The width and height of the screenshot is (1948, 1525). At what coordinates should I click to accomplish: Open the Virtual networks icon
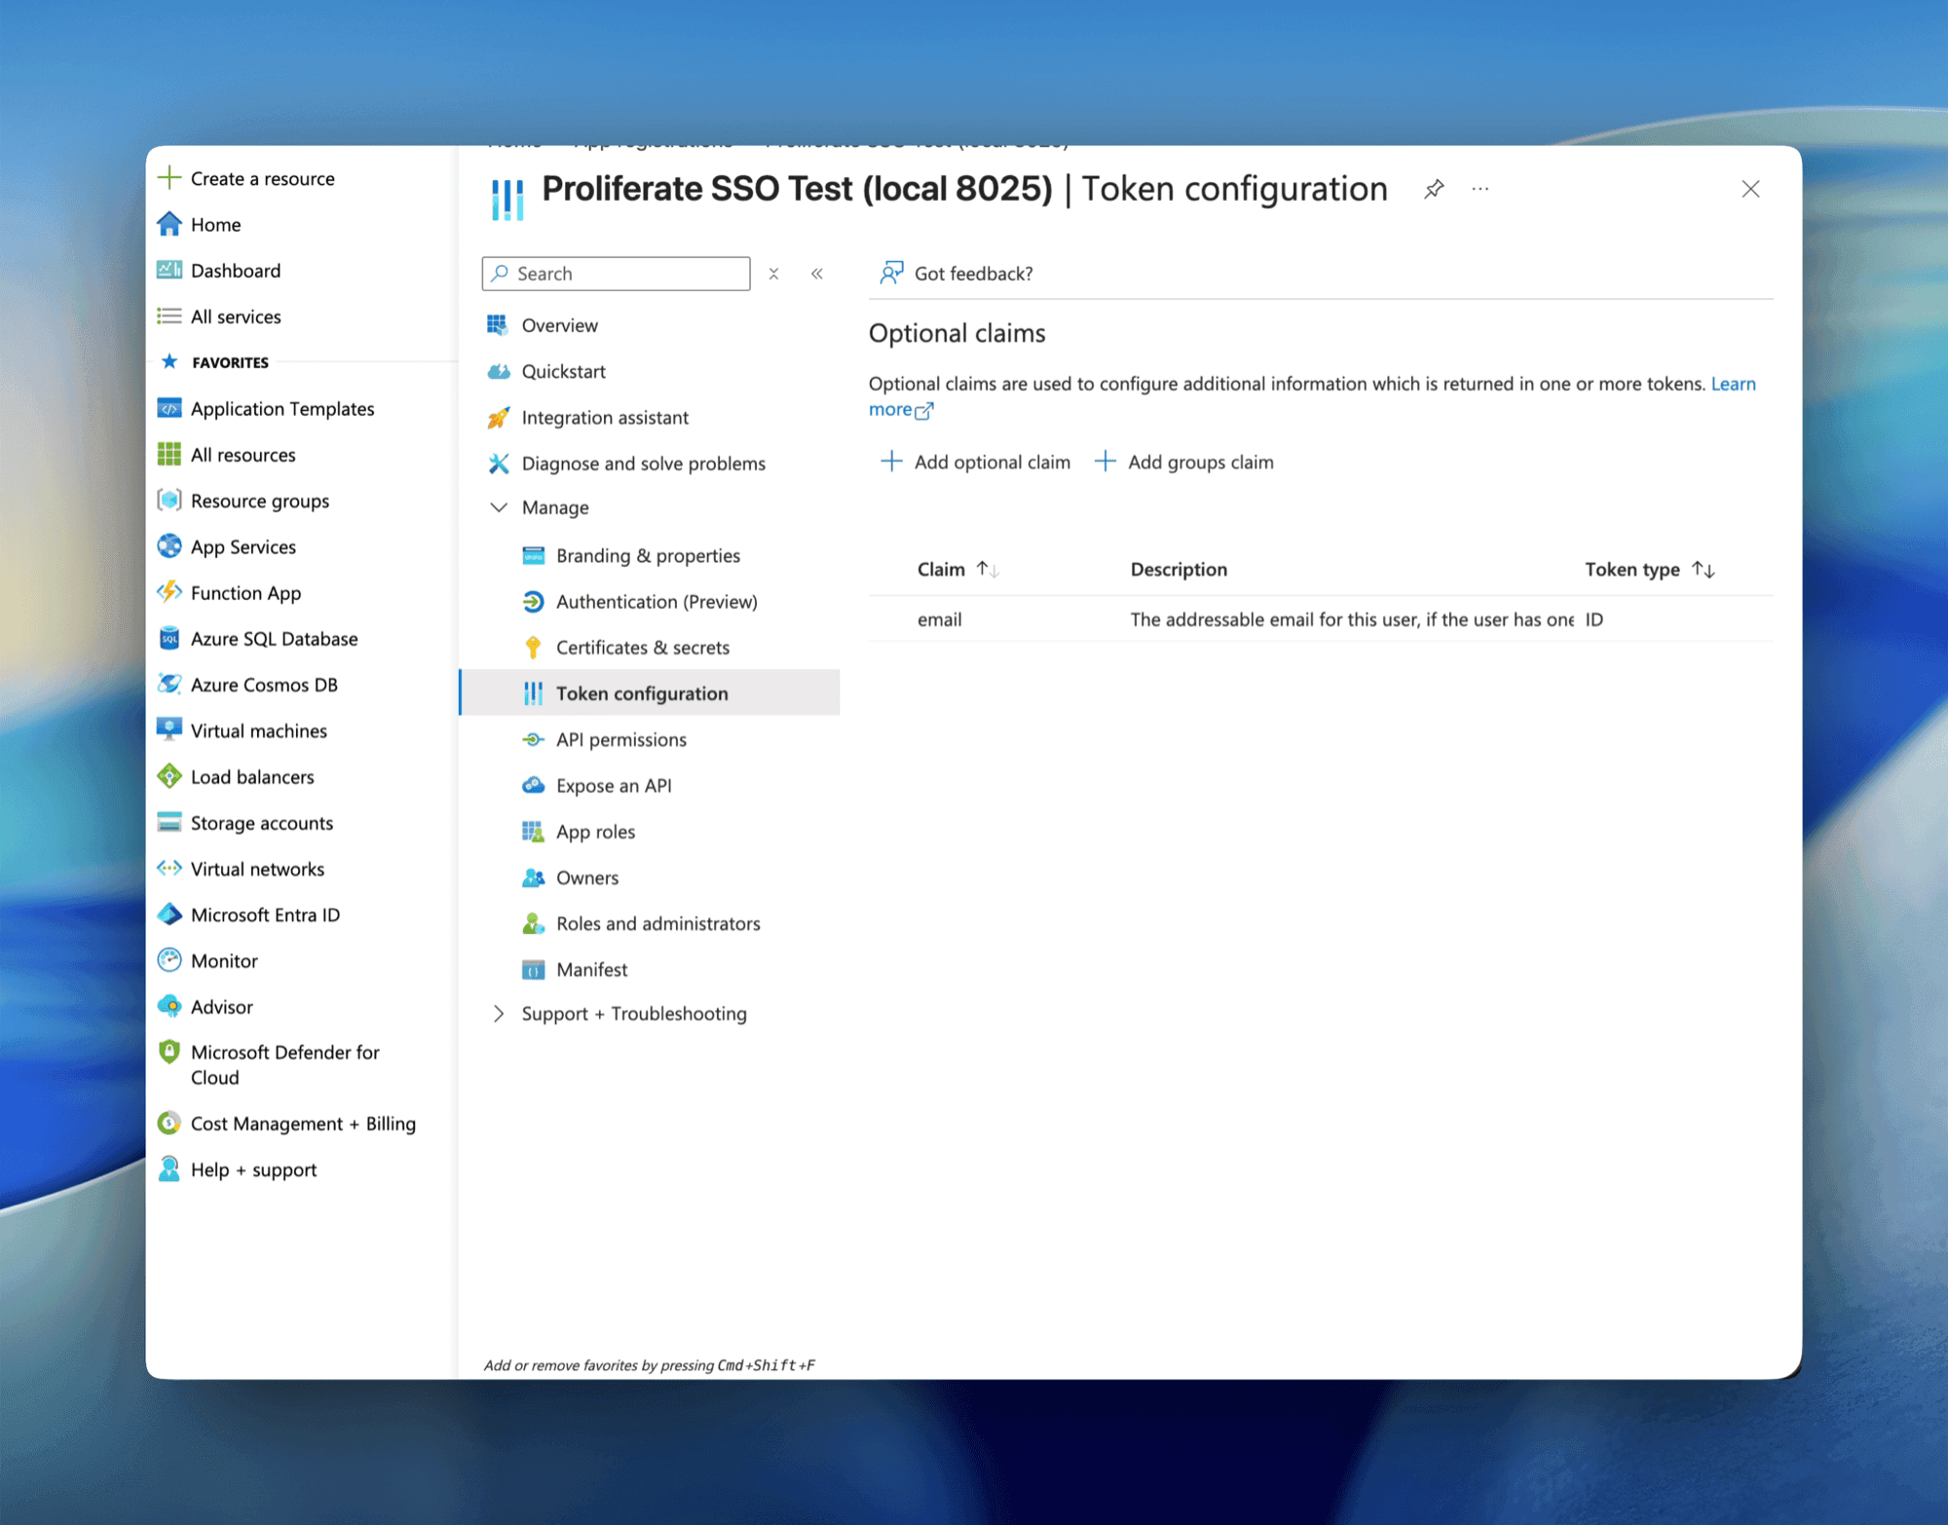click(169, 868)
